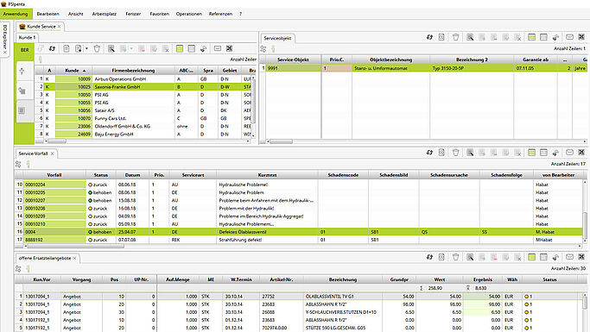
Task: Open search in Serviceobjekt toolbar
Action: 470,37
